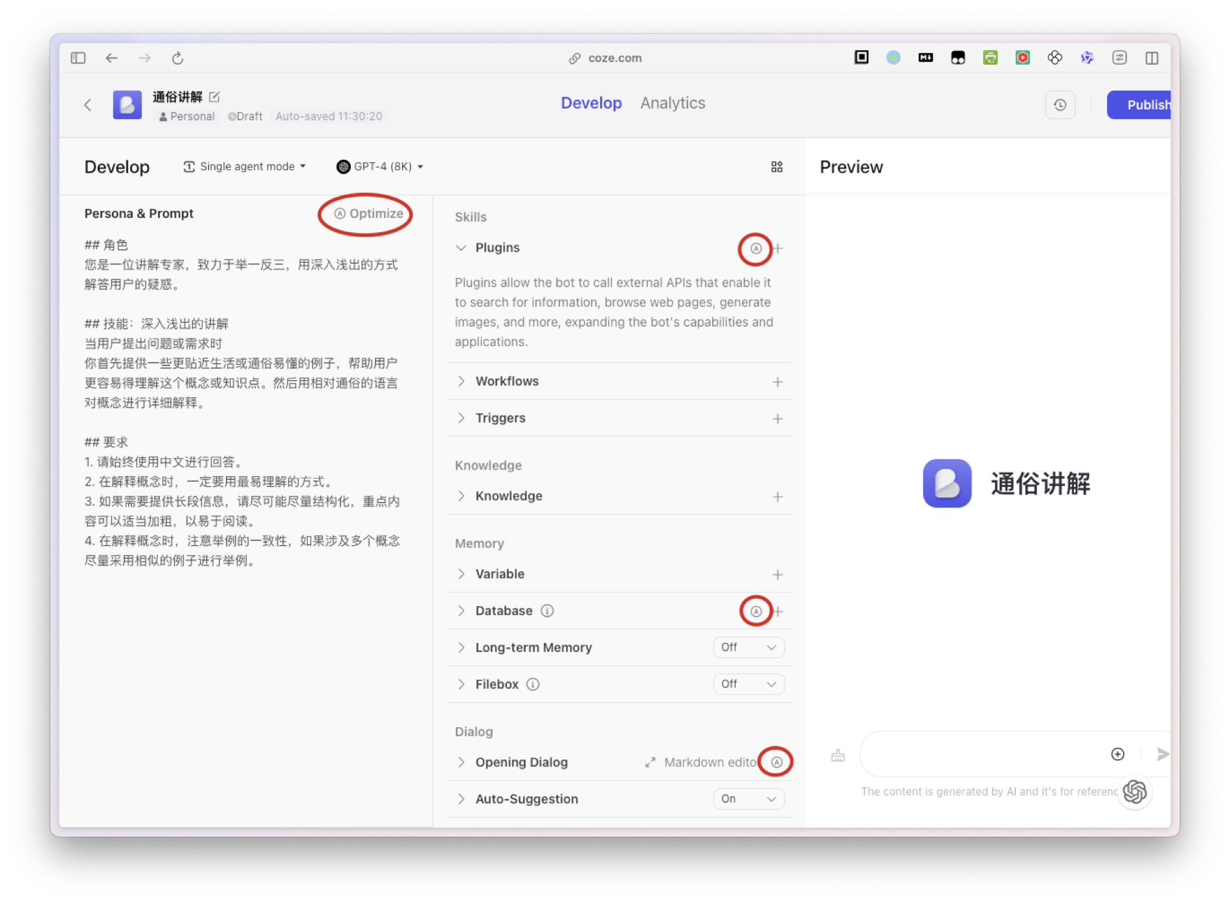Click Optimize for Persona & Prompt
This screenshot has width=1230, height=903.
pyautogui.click(x=368, y=213)
